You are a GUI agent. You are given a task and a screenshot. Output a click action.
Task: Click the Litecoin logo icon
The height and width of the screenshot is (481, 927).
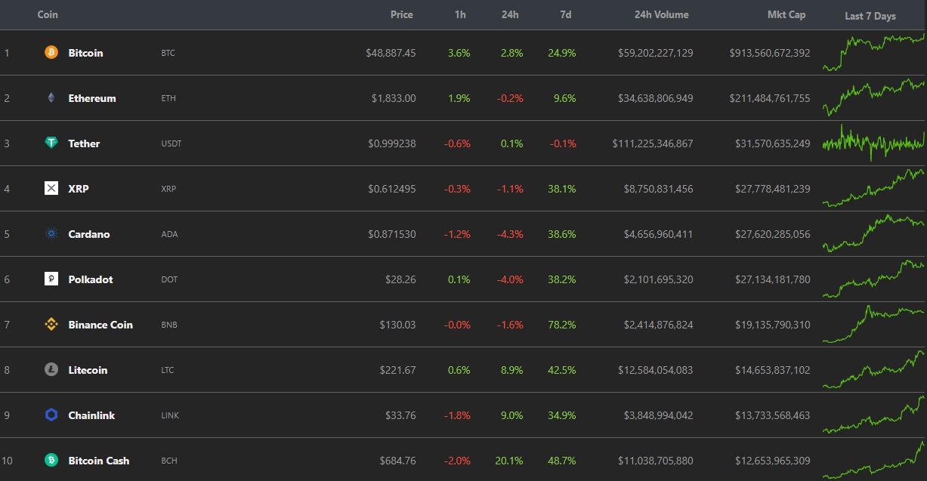(x=51, y=370)
